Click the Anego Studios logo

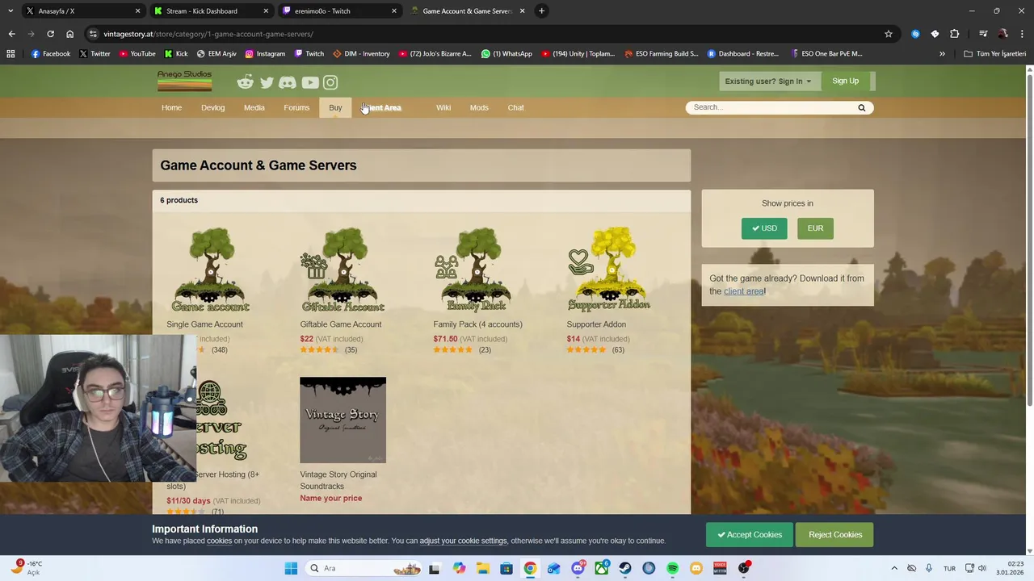(184, 81)
